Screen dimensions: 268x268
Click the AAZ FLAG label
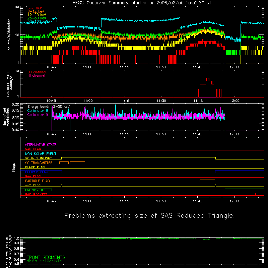[x=33, y=185]
